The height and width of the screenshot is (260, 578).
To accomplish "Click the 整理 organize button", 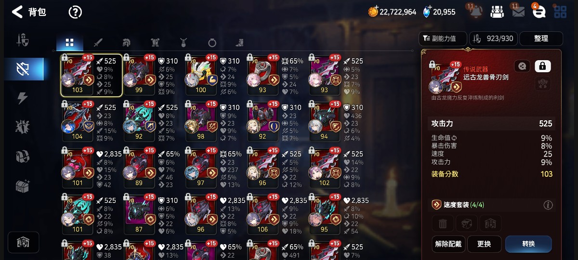I will [541, 39].
